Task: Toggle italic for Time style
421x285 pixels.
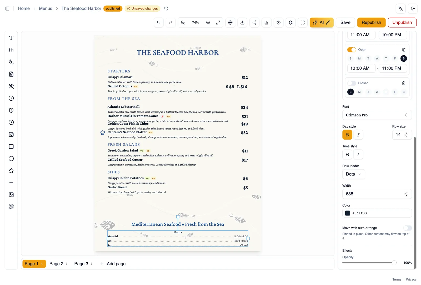Action: (358, 154)
